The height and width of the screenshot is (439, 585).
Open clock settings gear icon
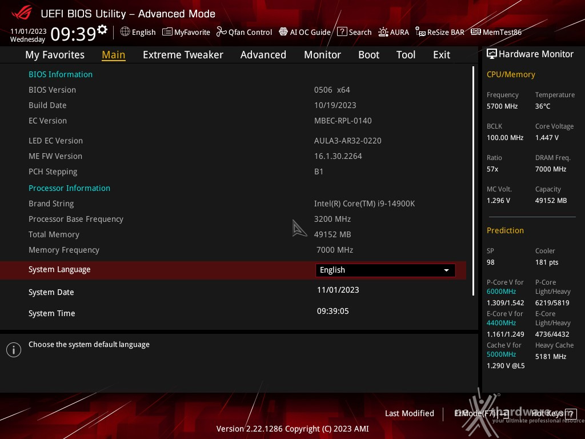point(102,29)
